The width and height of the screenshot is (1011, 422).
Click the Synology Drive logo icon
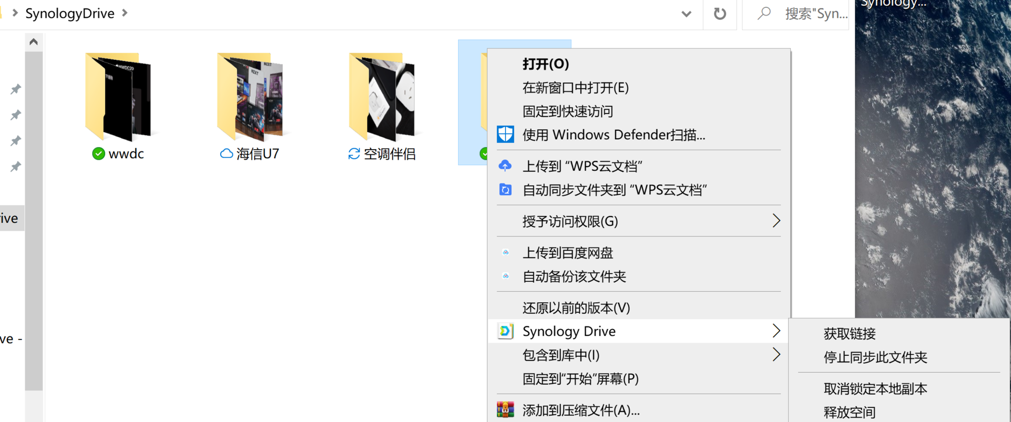pos(506,331)
